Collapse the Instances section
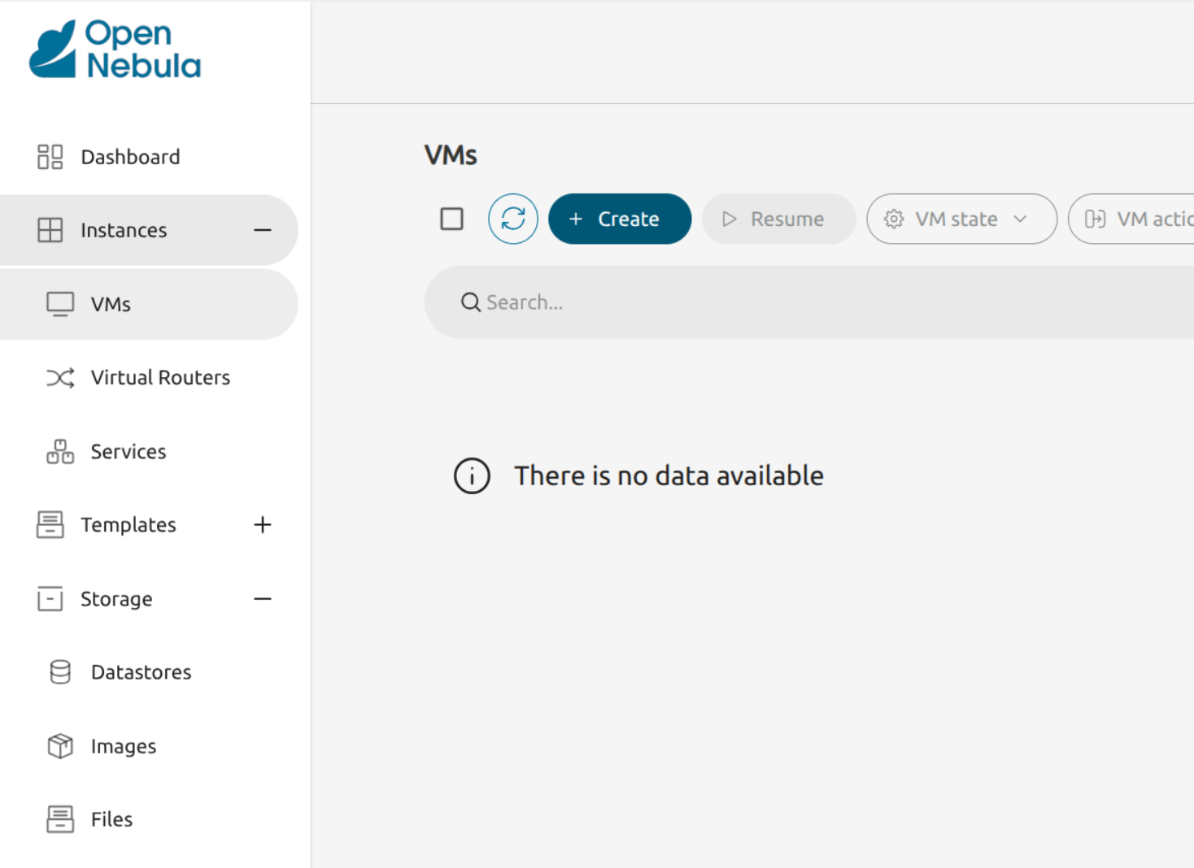This screenshot has width=1194, height=868. 262,231
